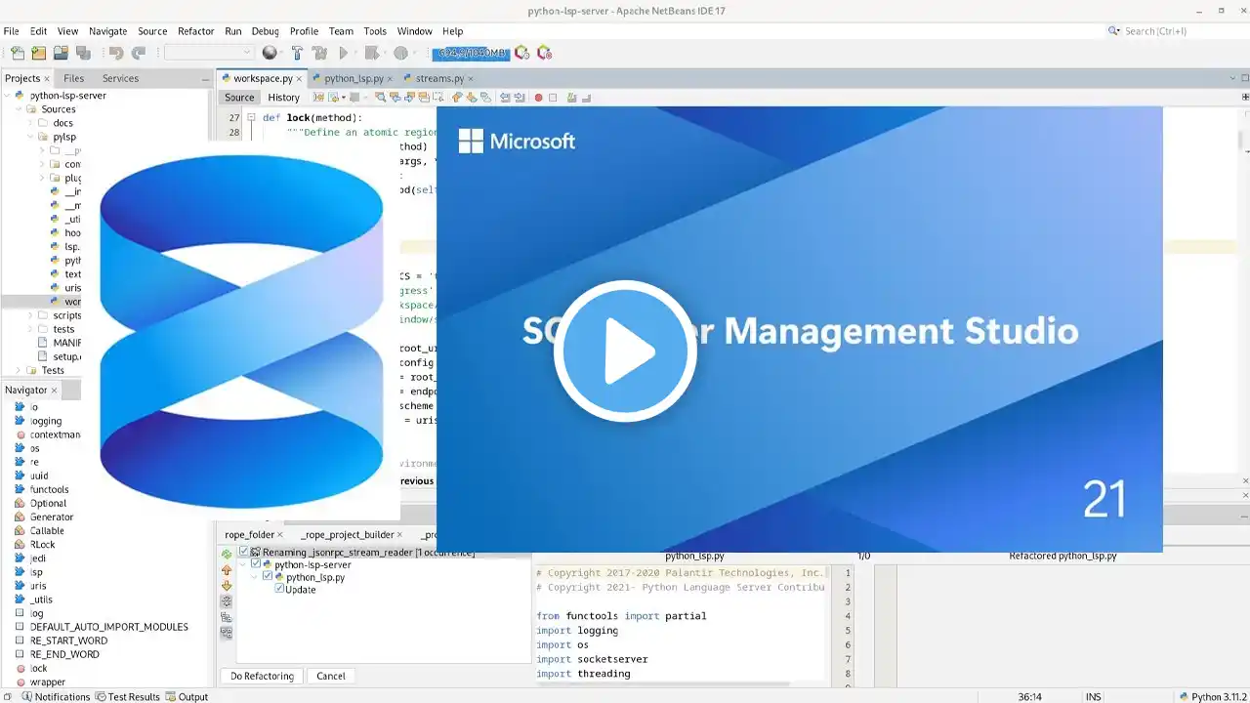Click the Redo toolbar icon
Image resolution: width=1250 pixels, height=703 pixels.
(139, 53)
